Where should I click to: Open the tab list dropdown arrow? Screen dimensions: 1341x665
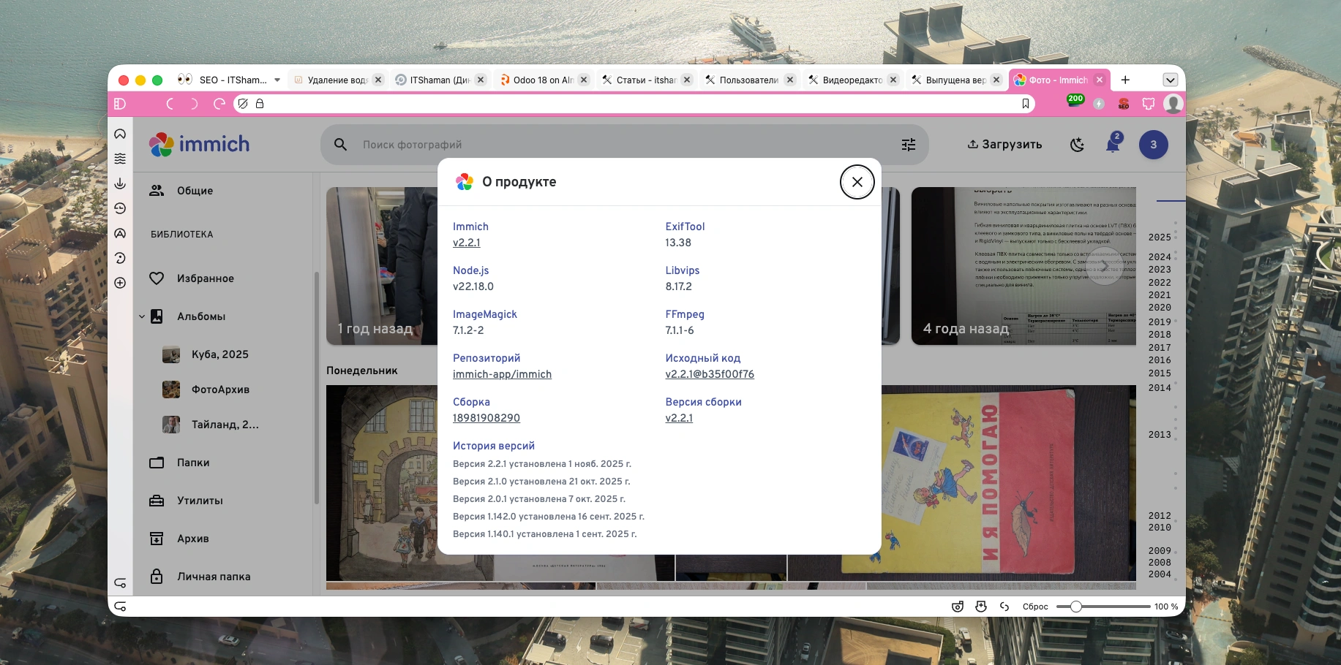tap(1170, 80)
